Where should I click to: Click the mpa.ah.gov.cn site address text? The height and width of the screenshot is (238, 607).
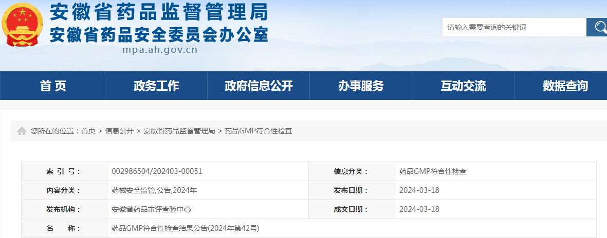[160, 50]
